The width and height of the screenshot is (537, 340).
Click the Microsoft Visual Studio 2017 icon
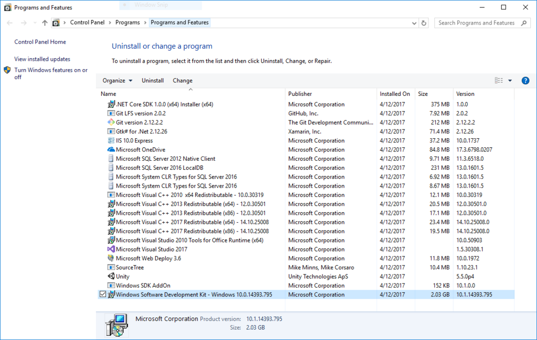click(x=111, y=249)
